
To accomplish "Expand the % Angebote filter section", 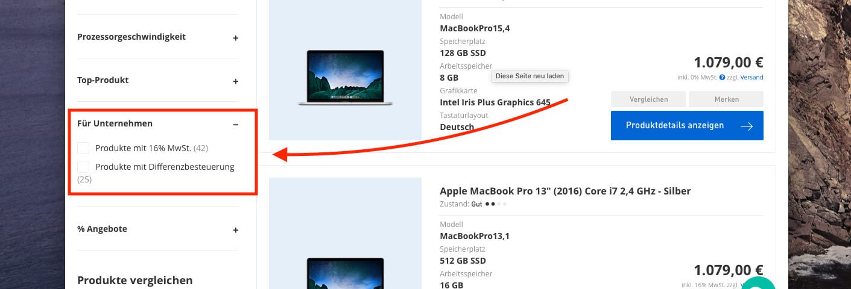I will [236, 230].
